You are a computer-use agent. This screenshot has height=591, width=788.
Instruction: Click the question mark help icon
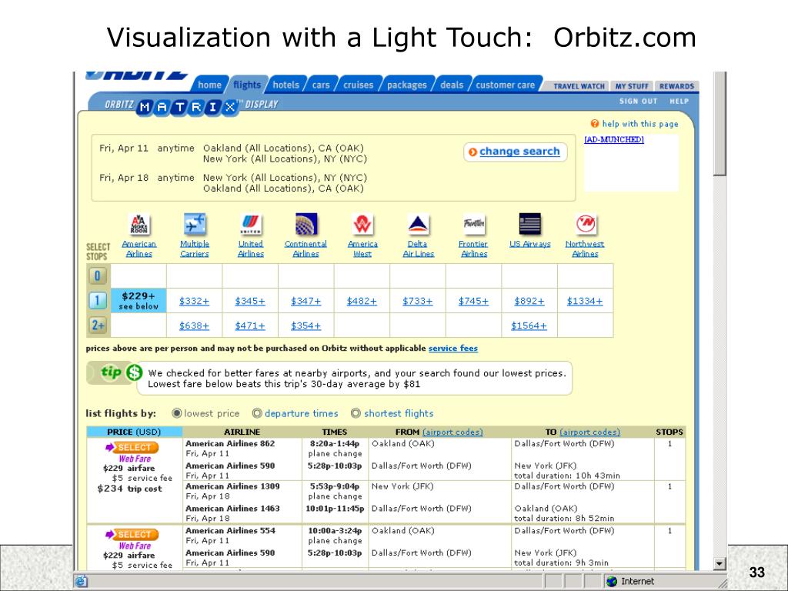click(595, 124)
